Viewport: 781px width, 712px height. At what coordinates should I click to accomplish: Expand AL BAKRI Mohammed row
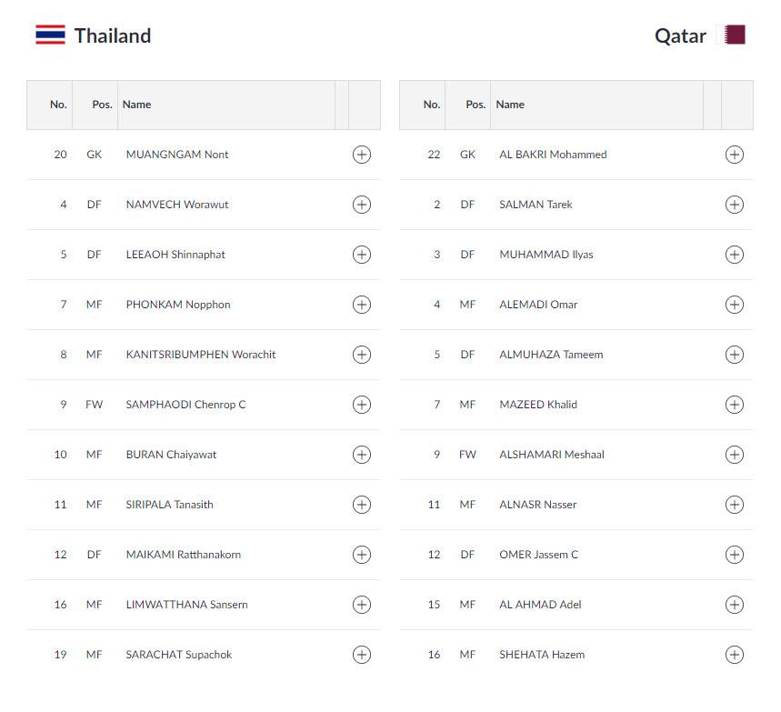coord(735,155)
